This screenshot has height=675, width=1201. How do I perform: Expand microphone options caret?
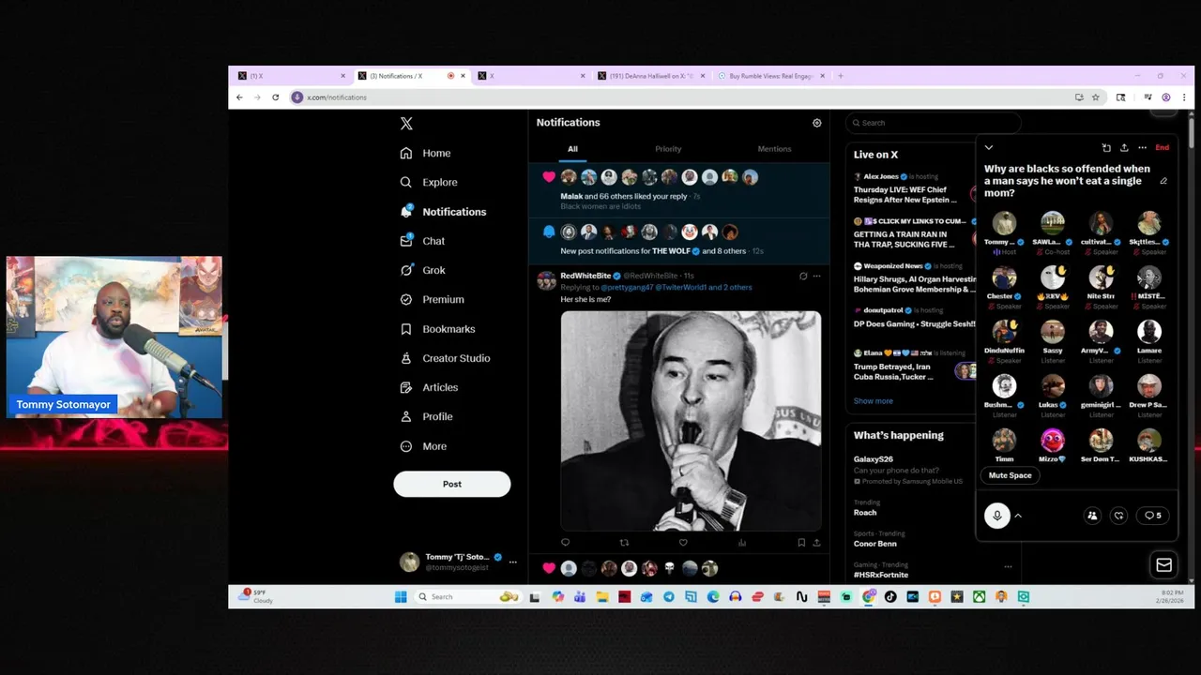click(1018, 516)
